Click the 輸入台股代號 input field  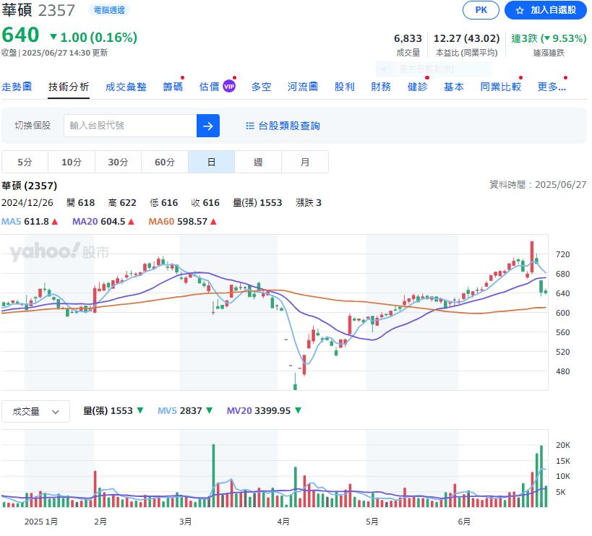coord(130,126)
